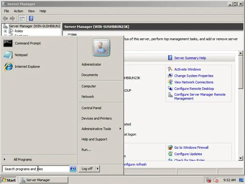The image size is (245, 184).
Task: Open Configure Updates link
Action: pos(188,154)
